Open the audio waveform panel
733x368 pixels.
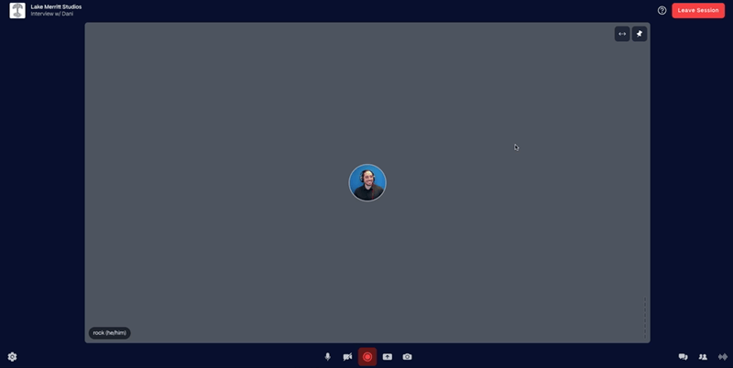[x=723, y=357]
